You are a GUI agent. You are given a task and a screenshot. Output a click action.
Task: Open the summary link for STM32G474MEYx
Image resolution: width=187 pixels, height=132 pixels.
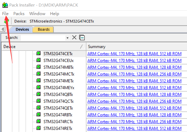[134, 88]
